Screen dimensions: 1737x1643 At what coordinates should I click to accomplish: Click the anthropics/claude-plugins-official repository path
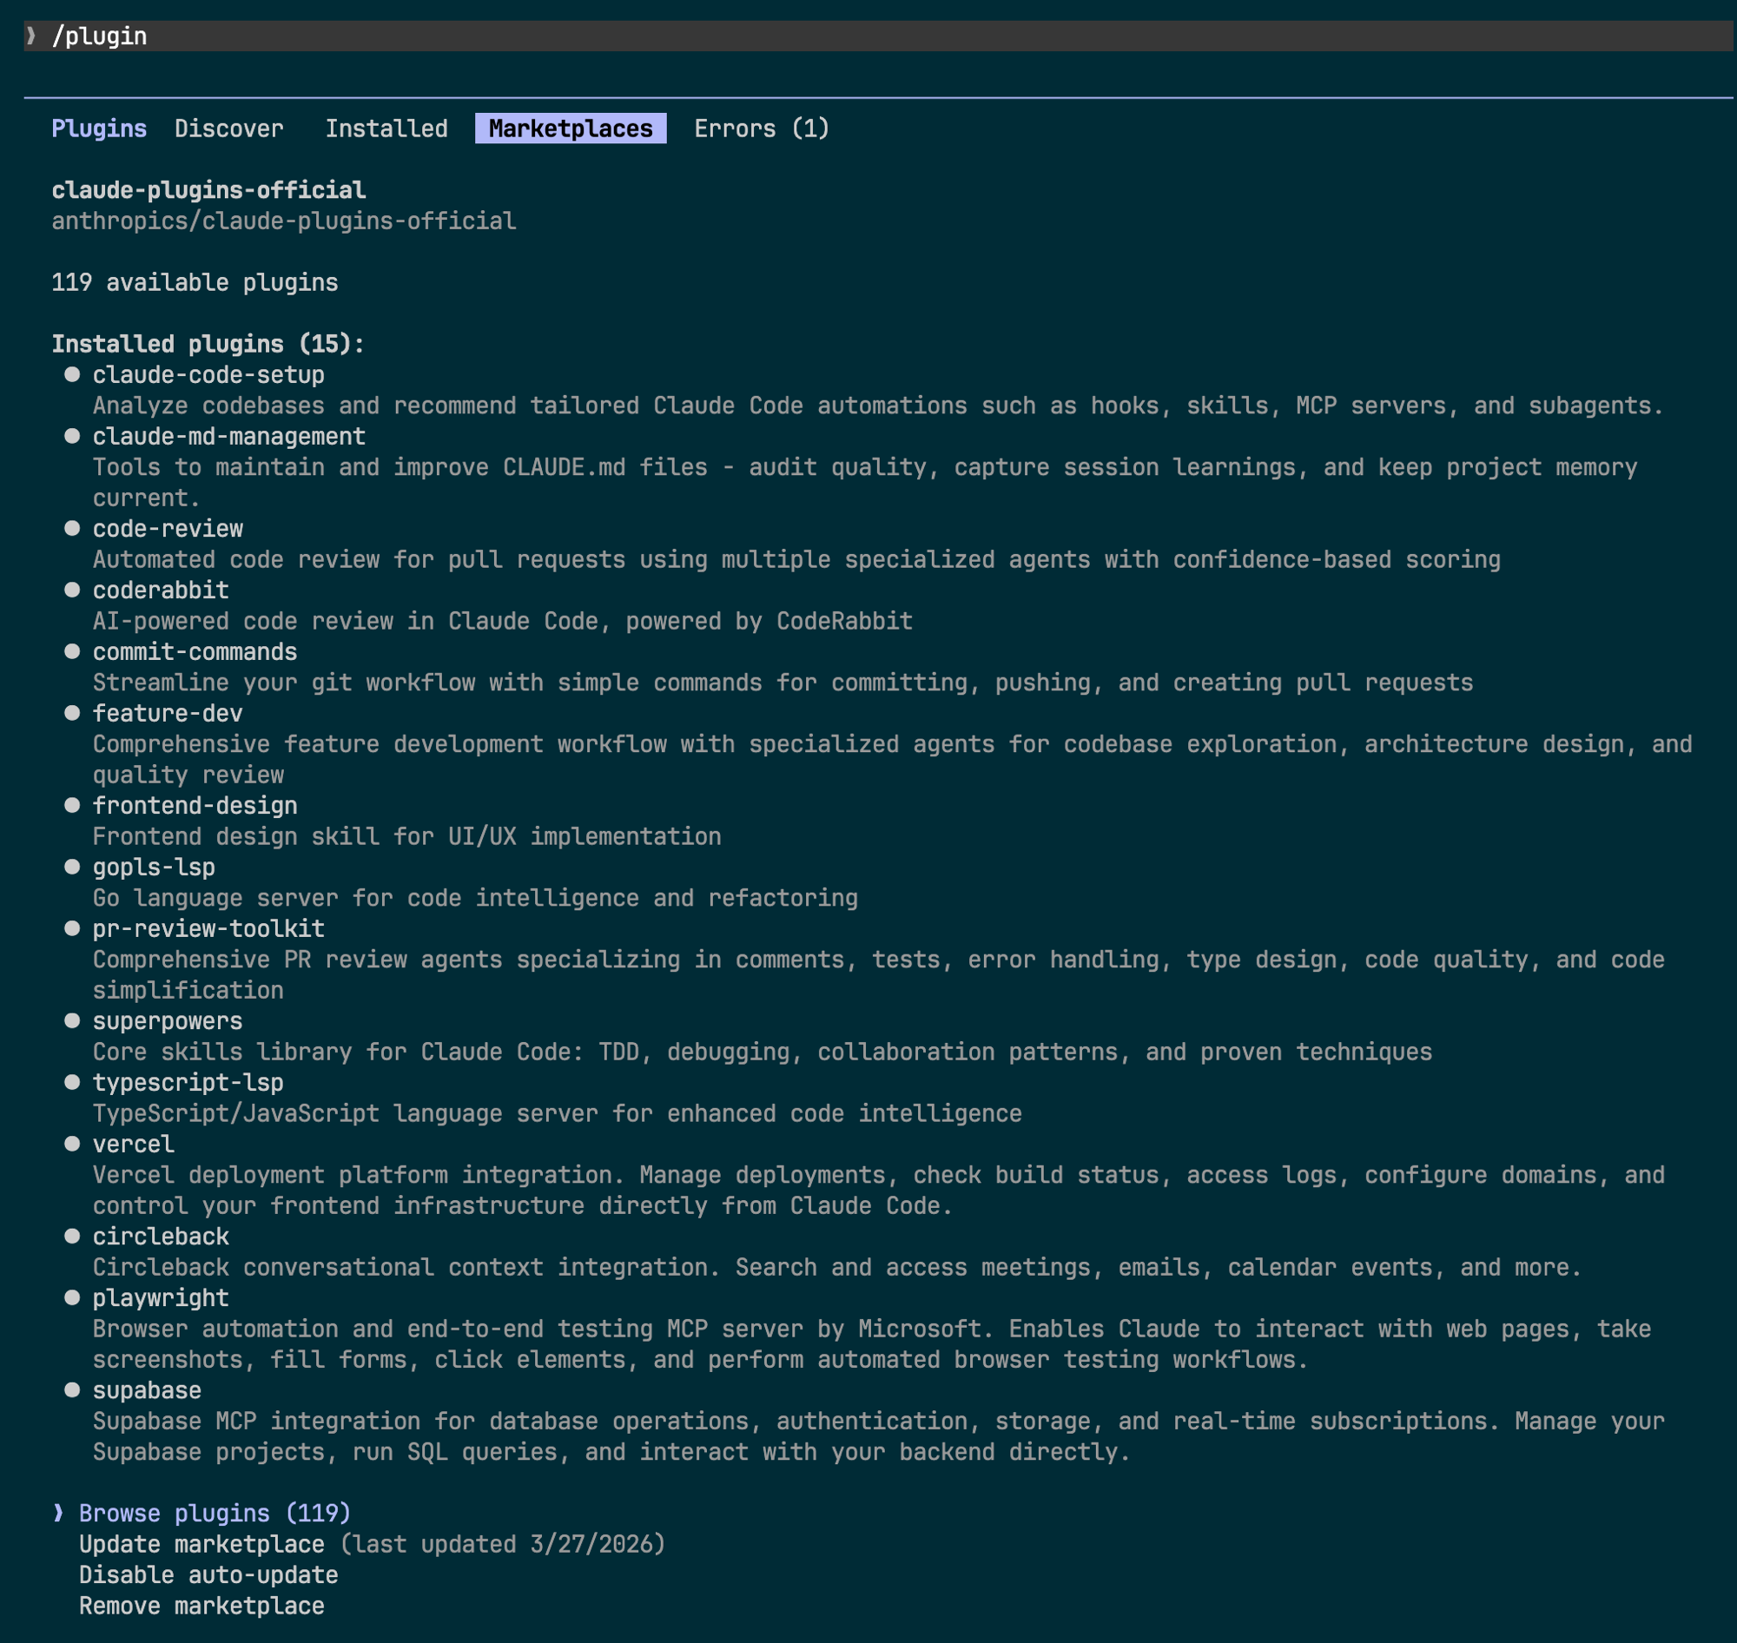tap(284, 221)
